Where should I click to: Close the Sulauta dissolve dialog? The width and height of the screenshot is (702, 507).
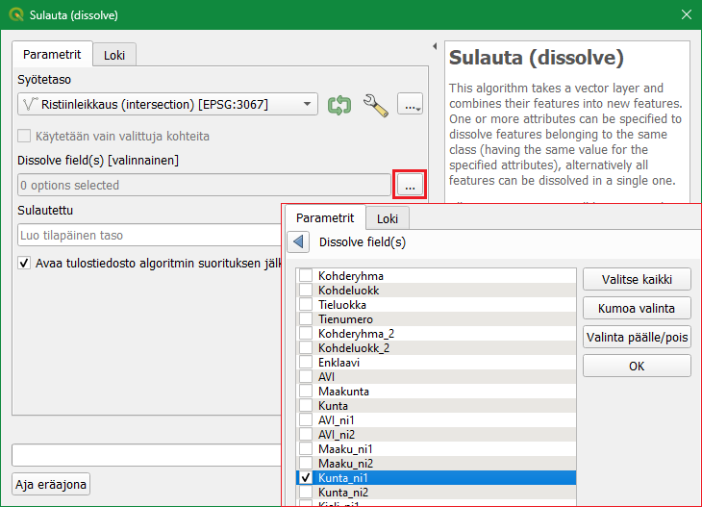tap(686, 14)
